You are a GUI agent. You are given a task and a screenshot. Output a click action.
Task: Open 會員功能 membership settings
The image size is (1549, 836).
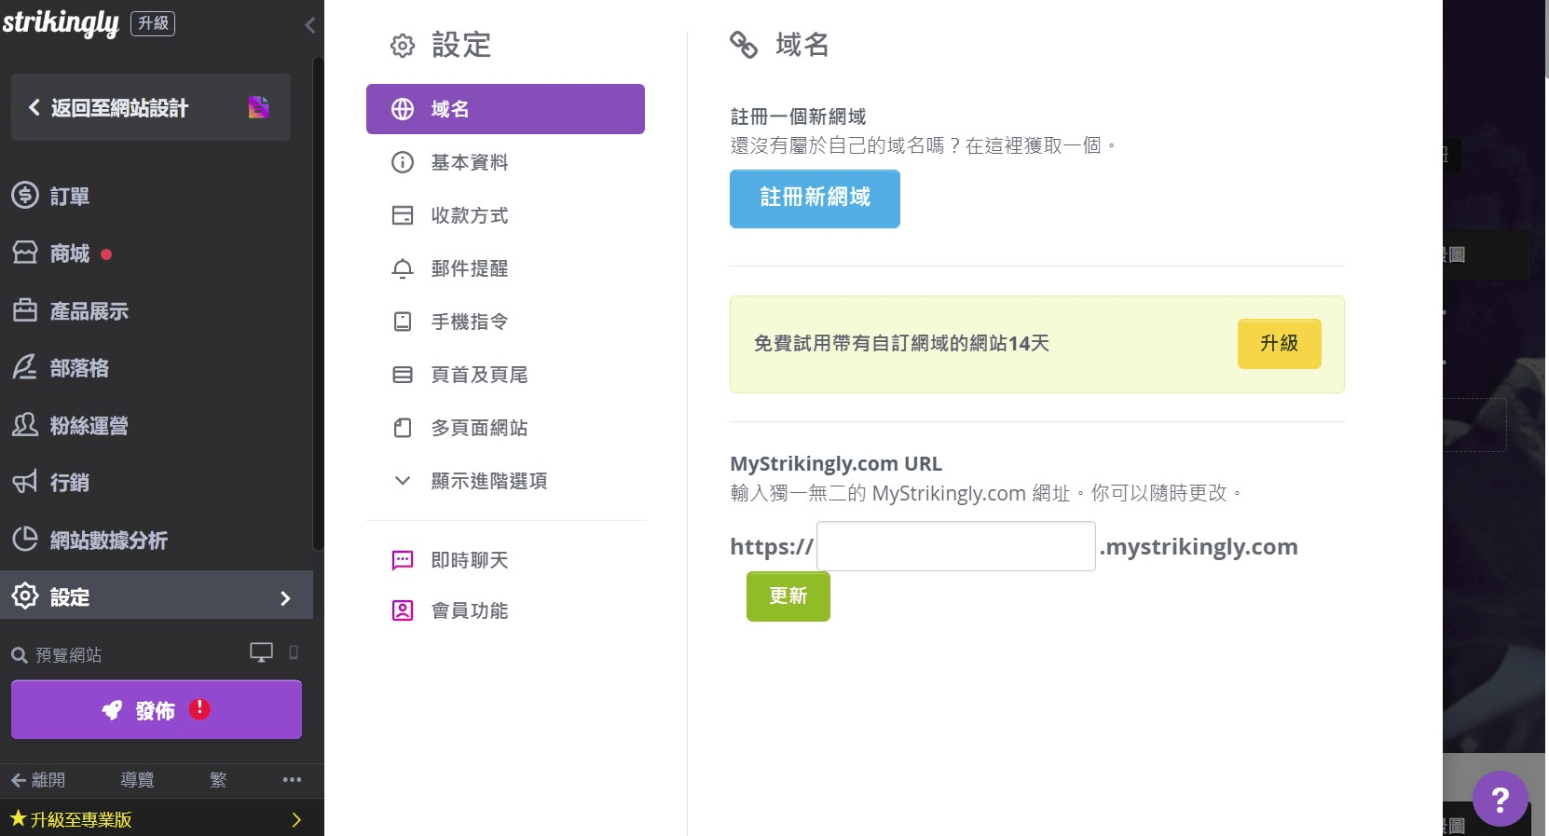click(x=469, y=610)
